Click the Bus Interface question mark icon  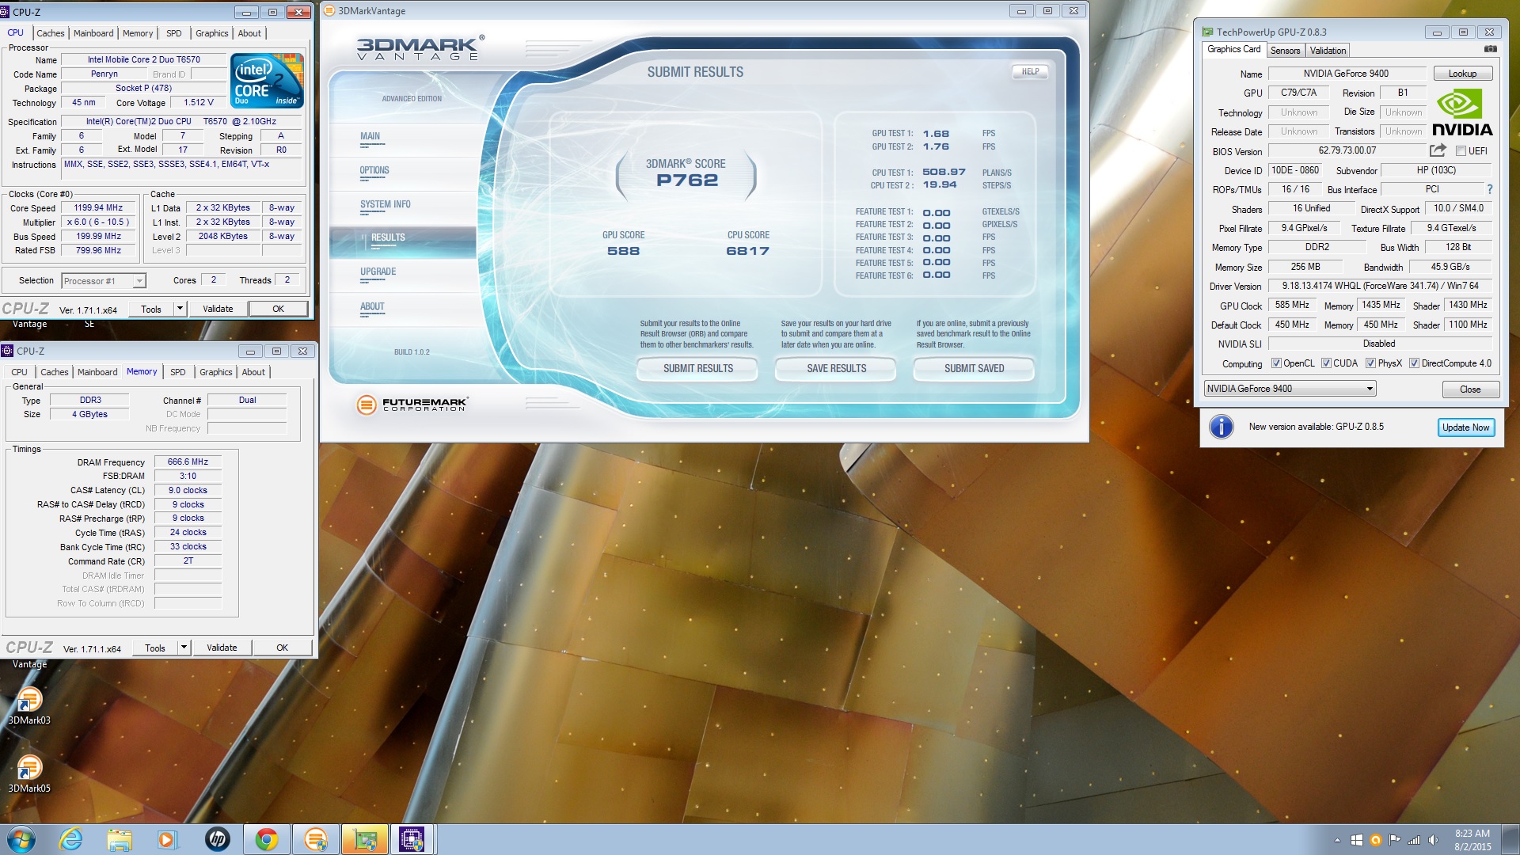1490,189
